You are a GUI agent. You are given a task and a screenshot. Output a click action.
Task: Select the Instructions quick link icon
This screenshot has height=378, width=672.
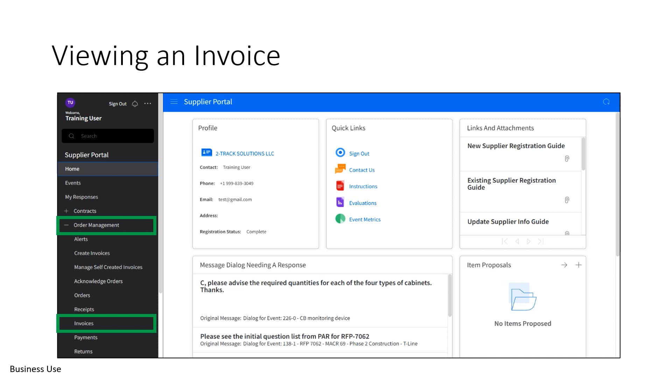click(x=339, y=185)
